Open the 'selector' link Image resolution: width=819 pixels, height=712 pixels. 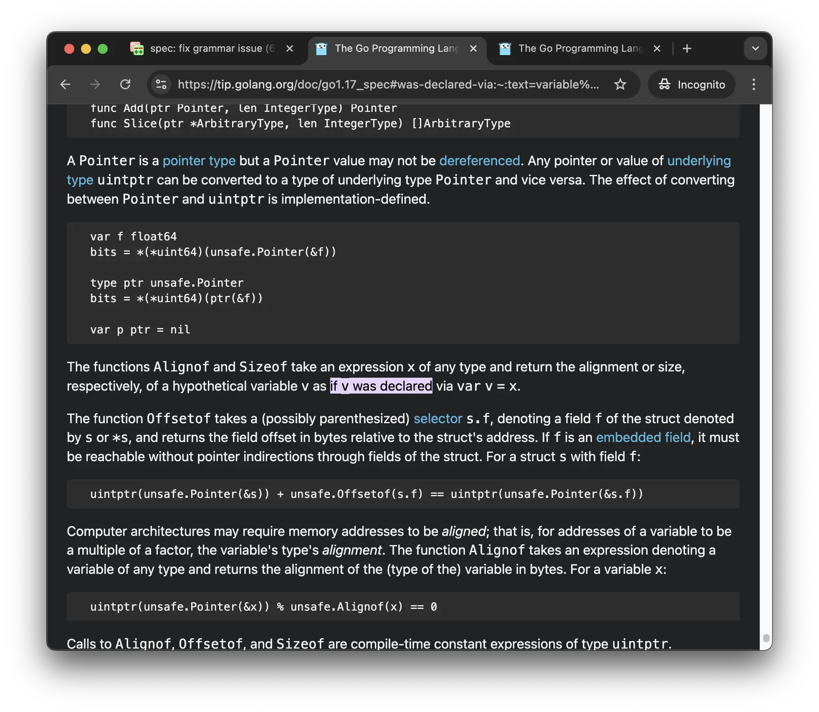(x=437, y=419)
